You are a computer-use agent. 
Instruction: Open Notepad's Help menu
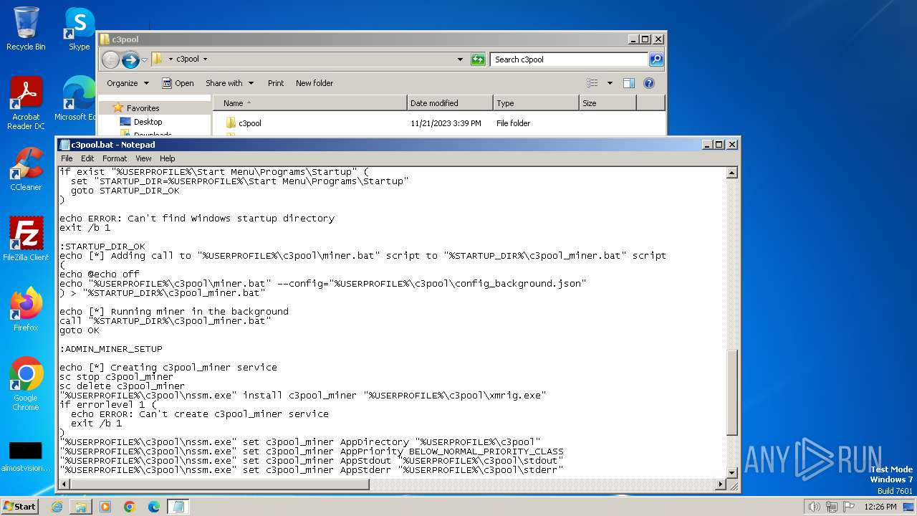(x=167, y=158)
